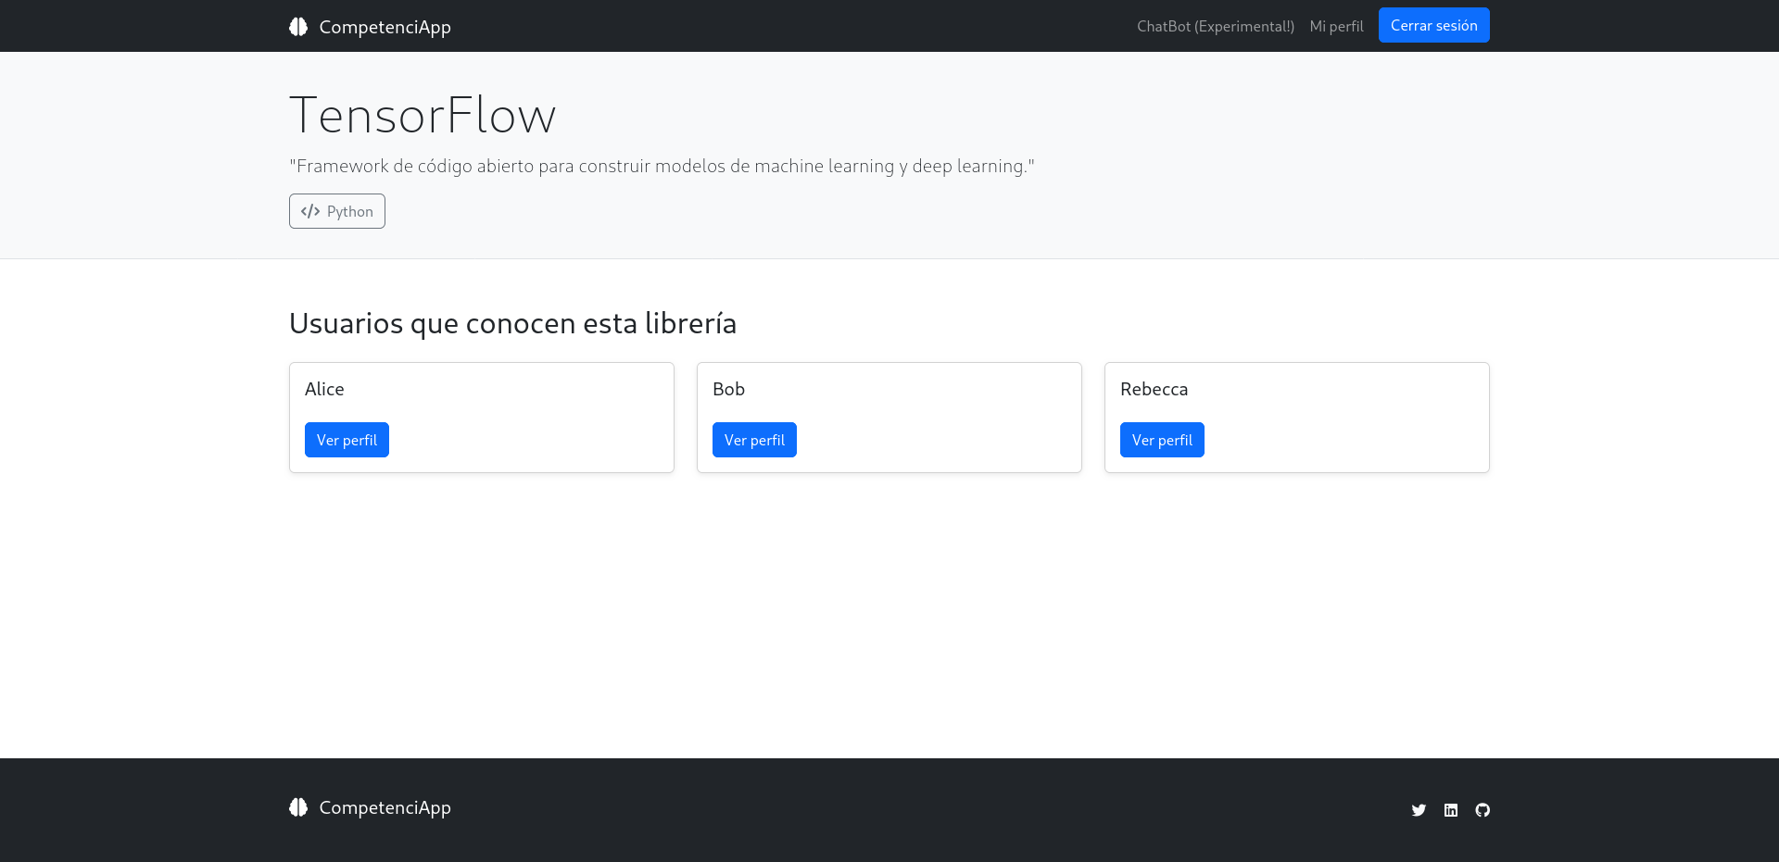Open ChatBot (Experimental!) in the navbar
The width and height of the screenshot is (1779, 862).
(1216, 26)
